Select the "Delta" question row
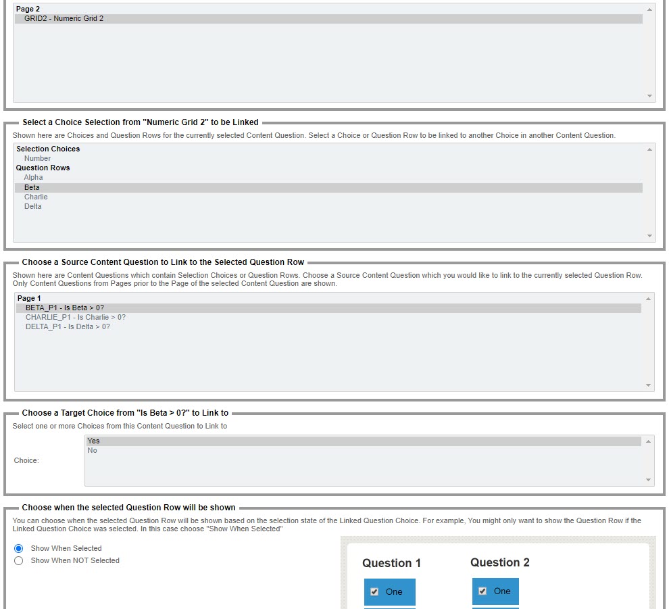Screen dimensions: 669x609 [x=32, y=206]
